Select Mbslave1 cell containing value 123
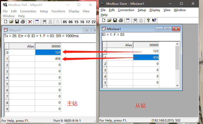Screen dimensions: 203x124 (x=146, y=51)
